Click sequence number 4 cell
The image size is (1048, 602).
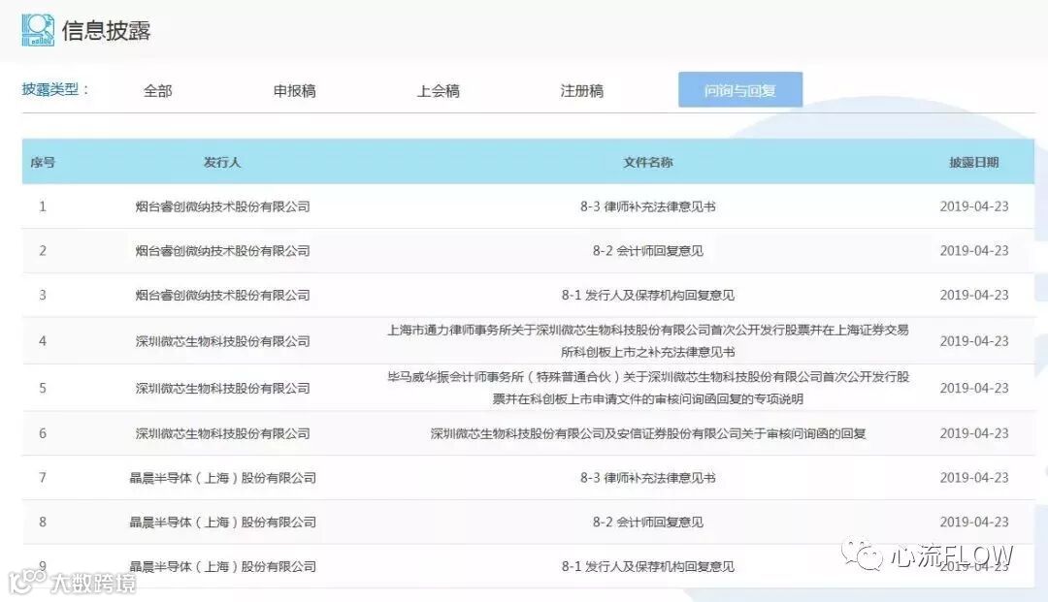[43, 341]
